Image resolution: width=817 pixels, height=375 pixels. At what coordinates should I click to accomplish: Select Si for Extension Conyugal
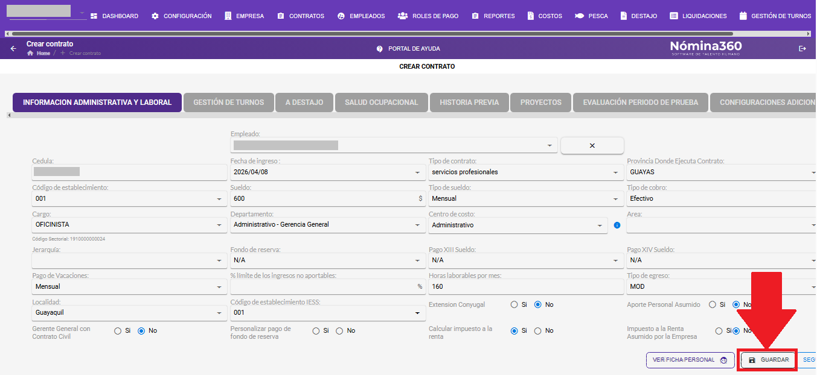(514, 304)
